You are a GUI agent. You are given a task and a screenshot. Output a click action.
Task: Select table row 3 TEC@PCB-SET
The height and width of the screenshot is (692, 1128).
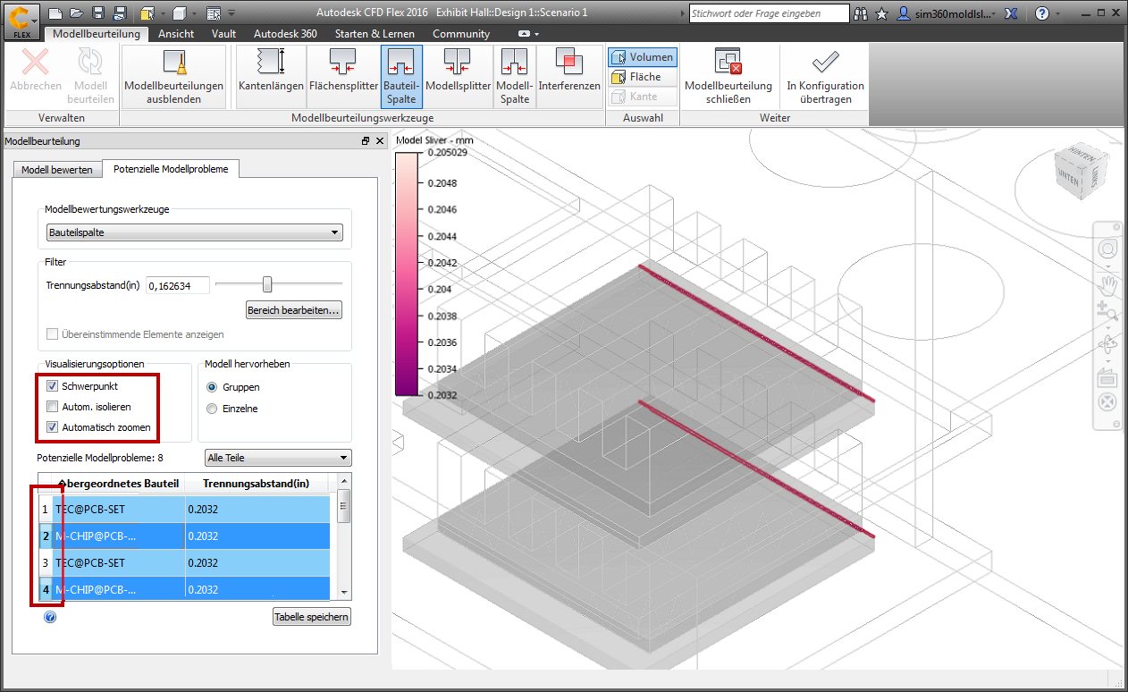click(185, 563)
